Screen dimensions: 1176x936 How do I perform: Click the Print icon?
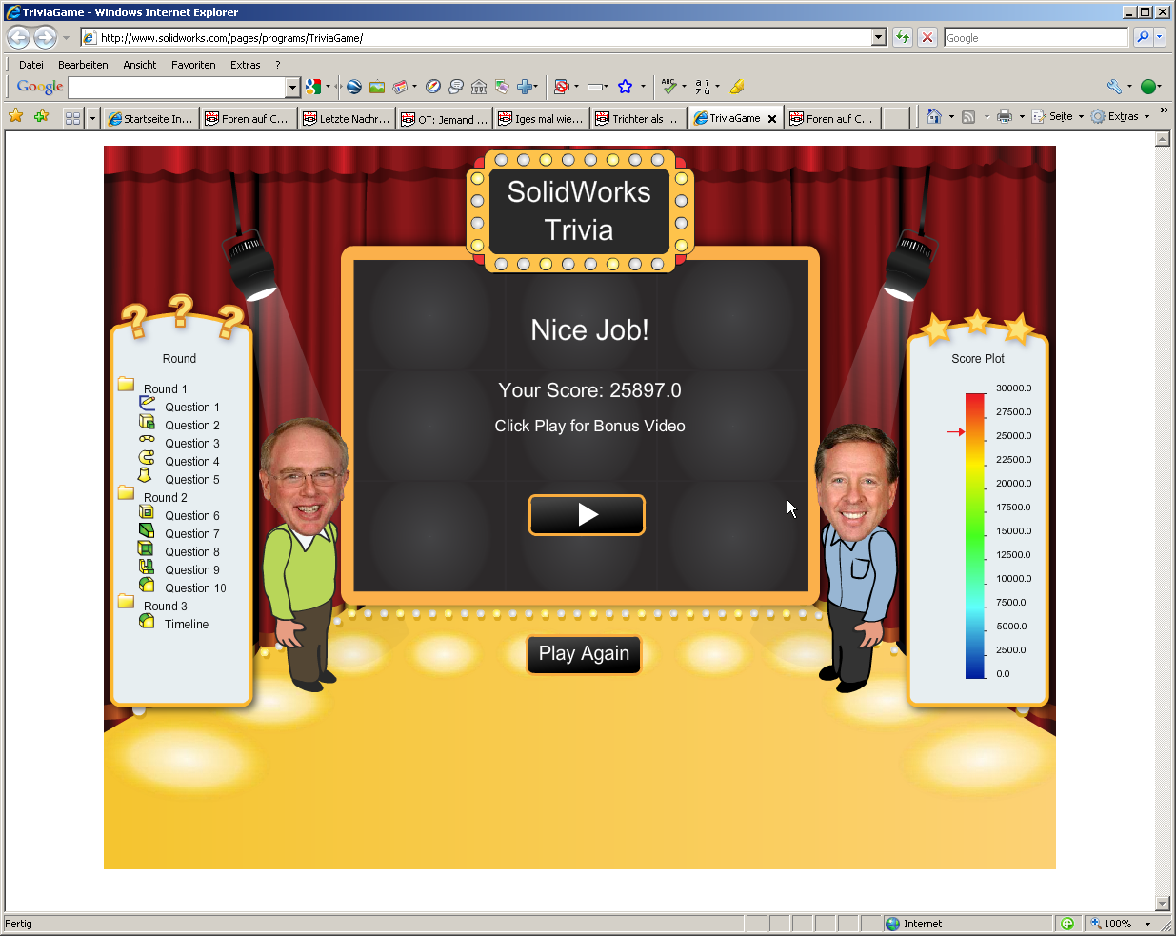[x=1005, y=116]
